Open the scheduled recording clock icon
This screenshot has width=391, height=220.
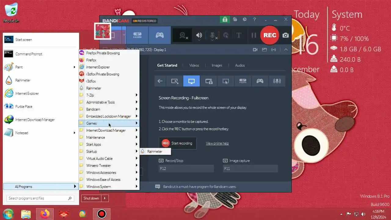click(245, 20)
